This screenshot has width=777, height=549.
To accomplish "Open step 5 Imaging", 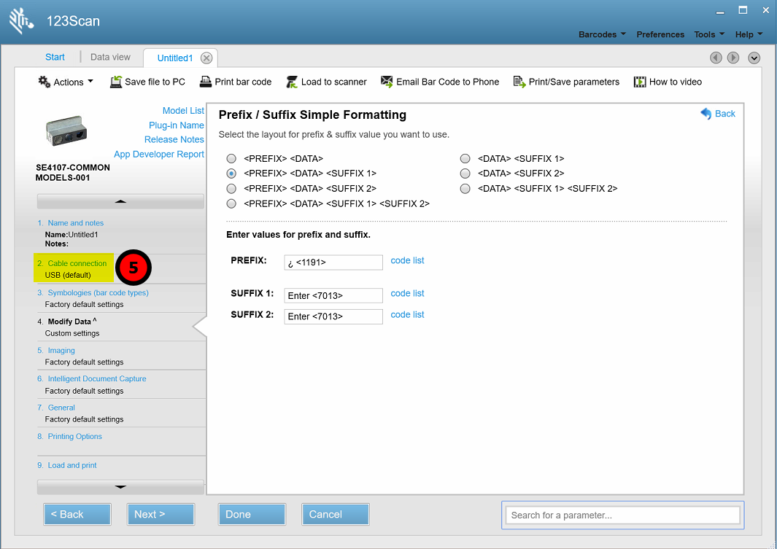I will coord(61,351).
